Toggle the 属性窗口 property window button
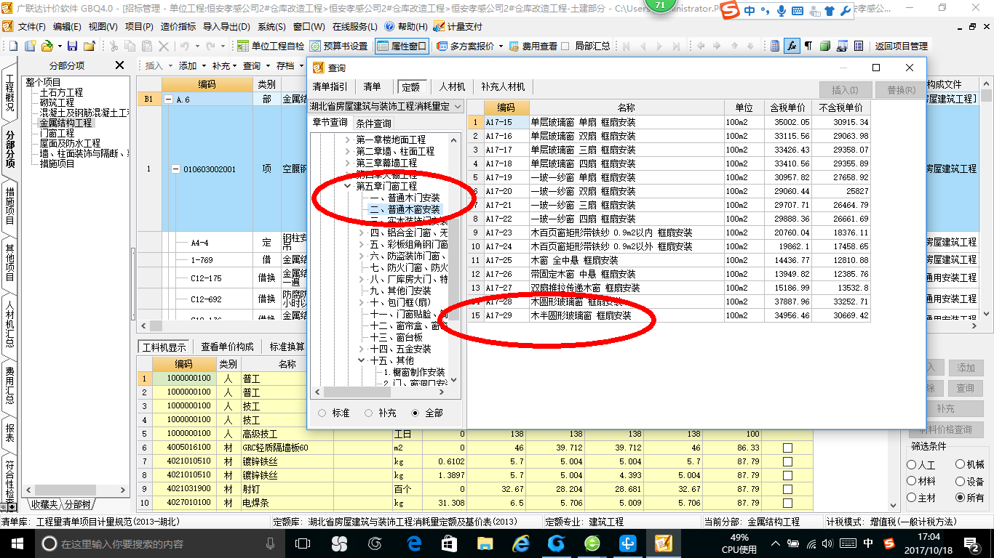 401,46
